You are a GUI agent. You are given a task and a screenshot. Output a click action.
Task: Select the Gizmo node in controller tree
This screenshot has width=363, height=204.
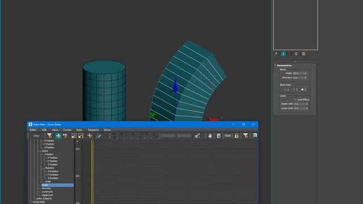[x=45, y=151]
